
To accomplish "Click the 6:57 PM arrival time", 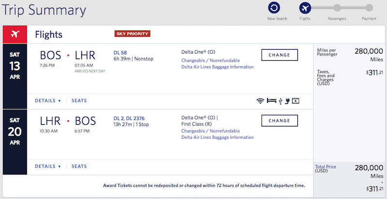I will (82, 131).
